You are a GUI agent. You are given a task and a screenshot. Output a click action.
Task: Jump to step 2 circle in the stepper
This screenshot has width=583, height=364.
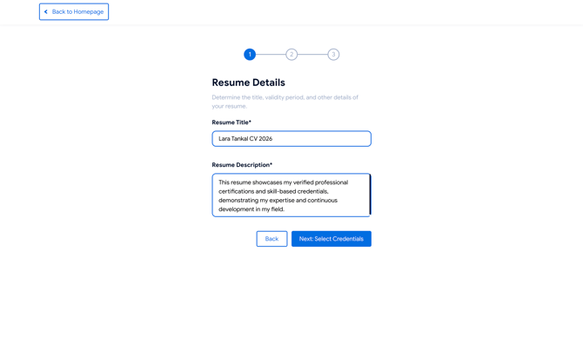click(x=291, y=55)
